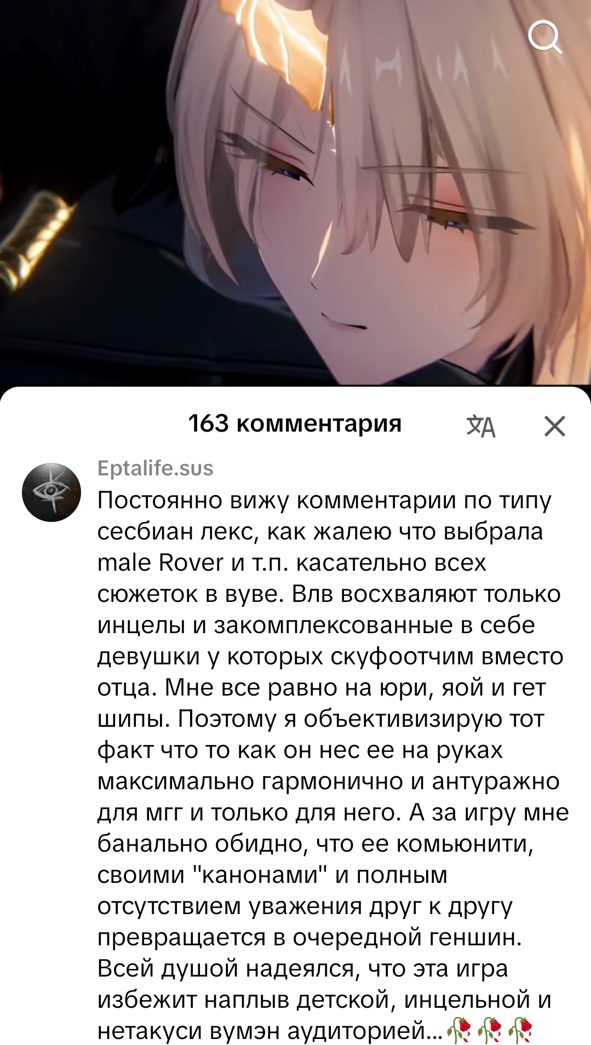
Task: Open search with the magnifier icon
Action: coord(545,37)
